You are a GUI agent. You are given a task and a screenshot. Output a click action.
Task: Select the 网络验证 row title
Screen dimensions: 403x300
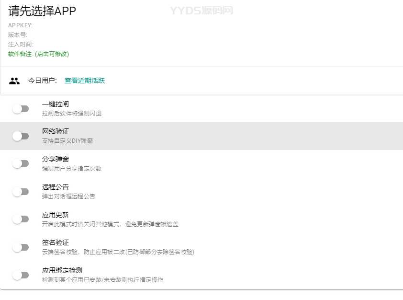[56, 132]
